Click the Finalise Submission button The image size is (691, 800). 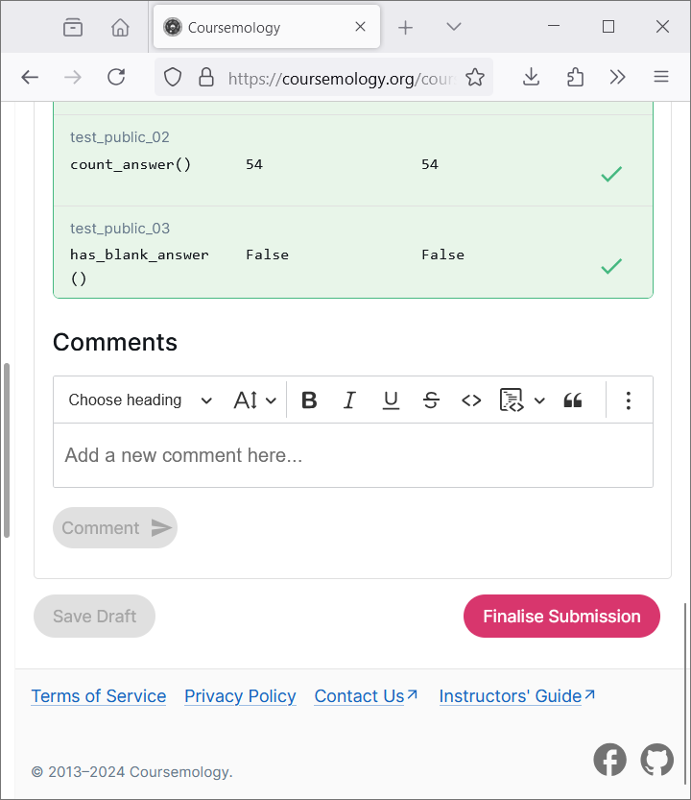(561, 617)
